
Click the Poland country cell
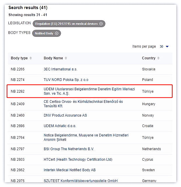[x=147, y=80]
